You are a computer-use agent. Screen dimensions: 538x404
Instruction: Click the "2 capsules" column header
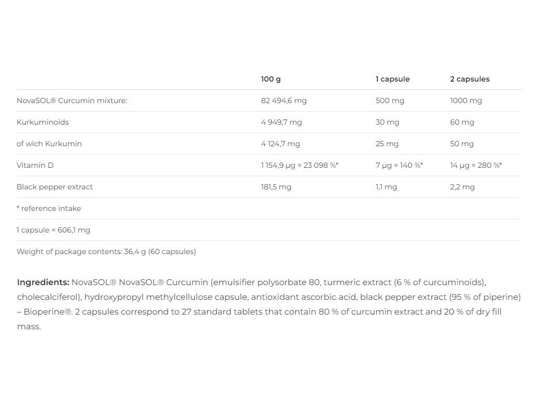click(469, 79)
